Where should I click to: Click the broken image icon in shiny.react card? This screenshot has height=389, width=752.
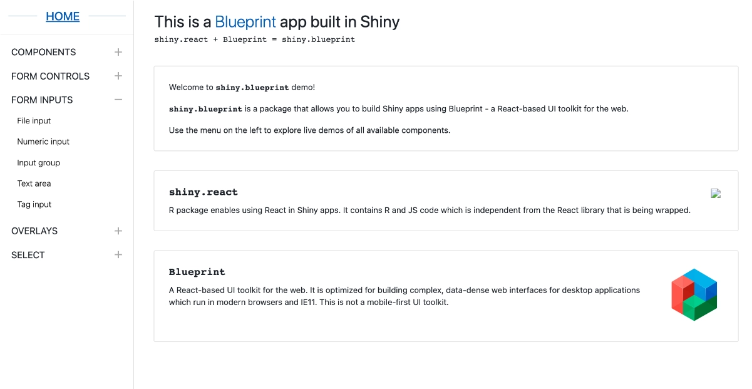(716, 193)
